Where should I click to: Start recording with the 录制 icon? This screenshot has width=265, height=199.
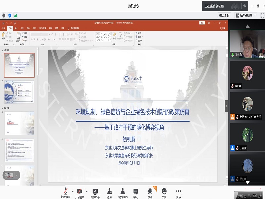pos(150,191)
